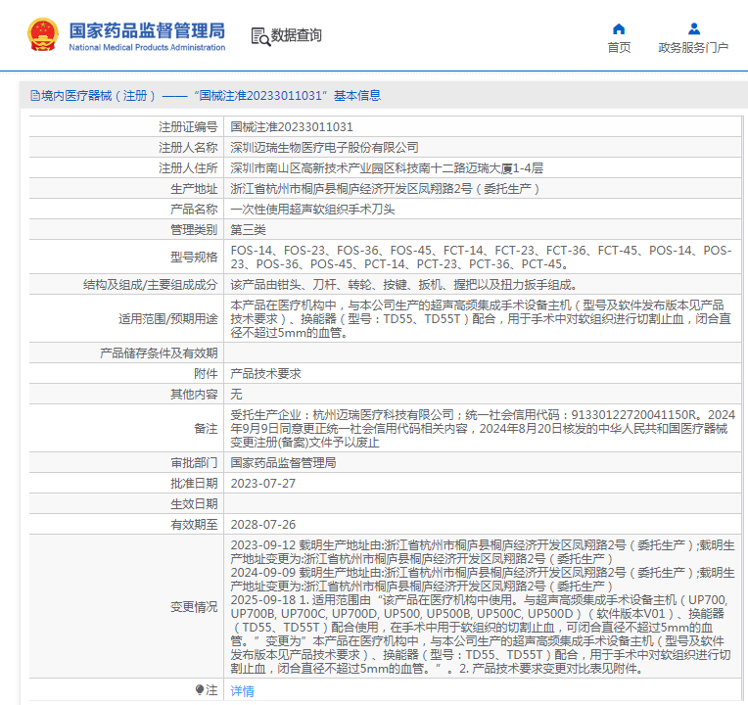
Task: Open 政务服务门户 text label
Action: 693,48
